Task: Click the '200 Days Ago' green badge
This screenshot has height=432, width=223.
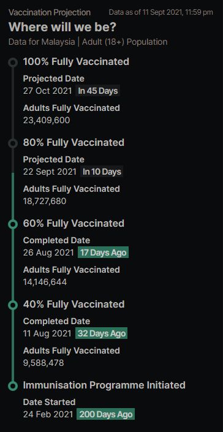Action: pyautogui.click(x=106, y=414)
